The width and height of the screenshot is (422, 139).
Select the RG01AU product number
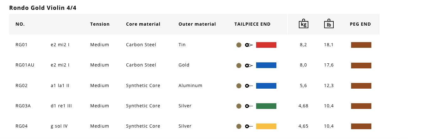pos(25,65)
